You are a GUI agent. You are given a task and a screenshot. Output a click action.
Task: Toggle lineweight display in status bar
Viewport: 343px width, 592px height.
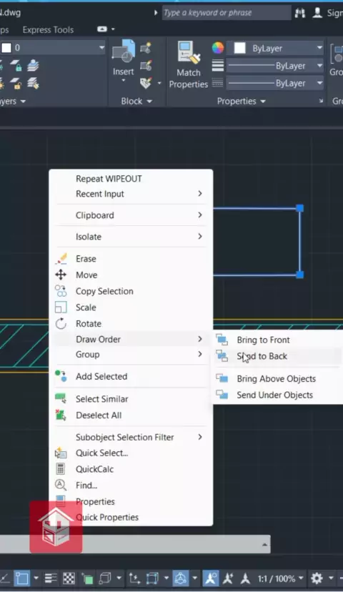[50, 578]
